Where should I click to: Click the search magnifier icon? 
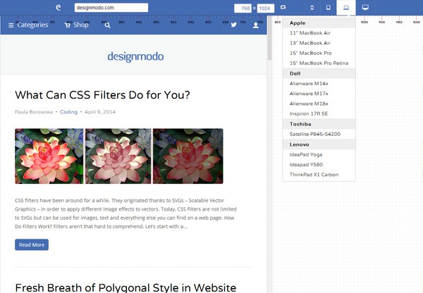[x=107, y=25]
